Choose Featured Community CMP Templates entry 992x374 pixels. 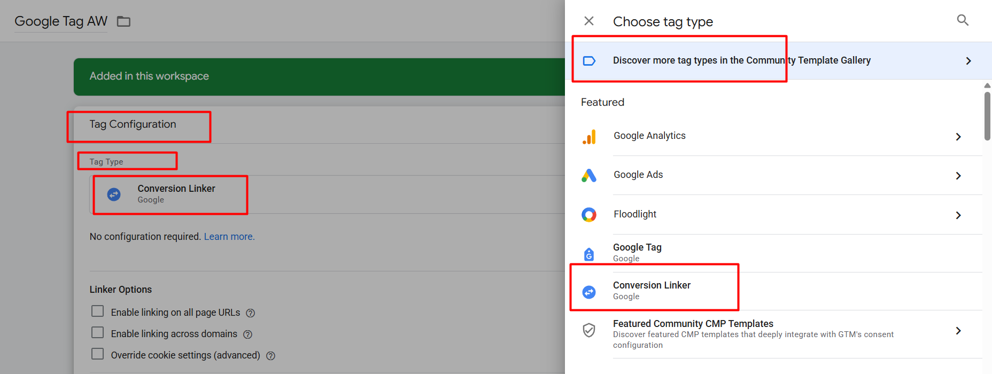click(x=693, y=324)
